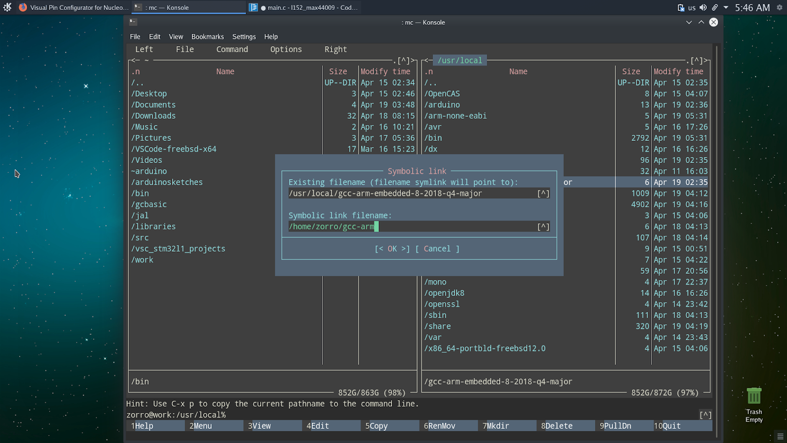Switch to Firefox Visual Pin Configurator window
Viewport: 787px width, 443px height.
pyautogui.click(x=74, y=7)
